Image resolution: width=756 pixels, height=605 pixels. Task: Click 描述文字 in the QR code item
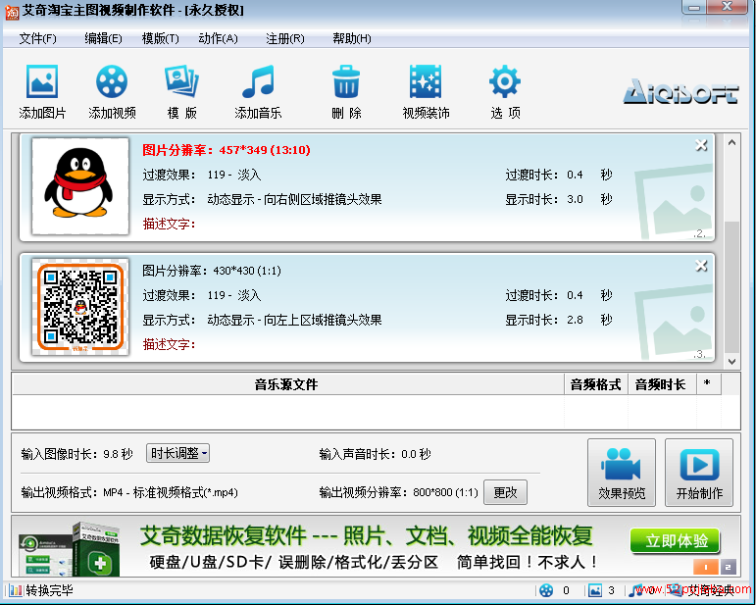point(169,344)
